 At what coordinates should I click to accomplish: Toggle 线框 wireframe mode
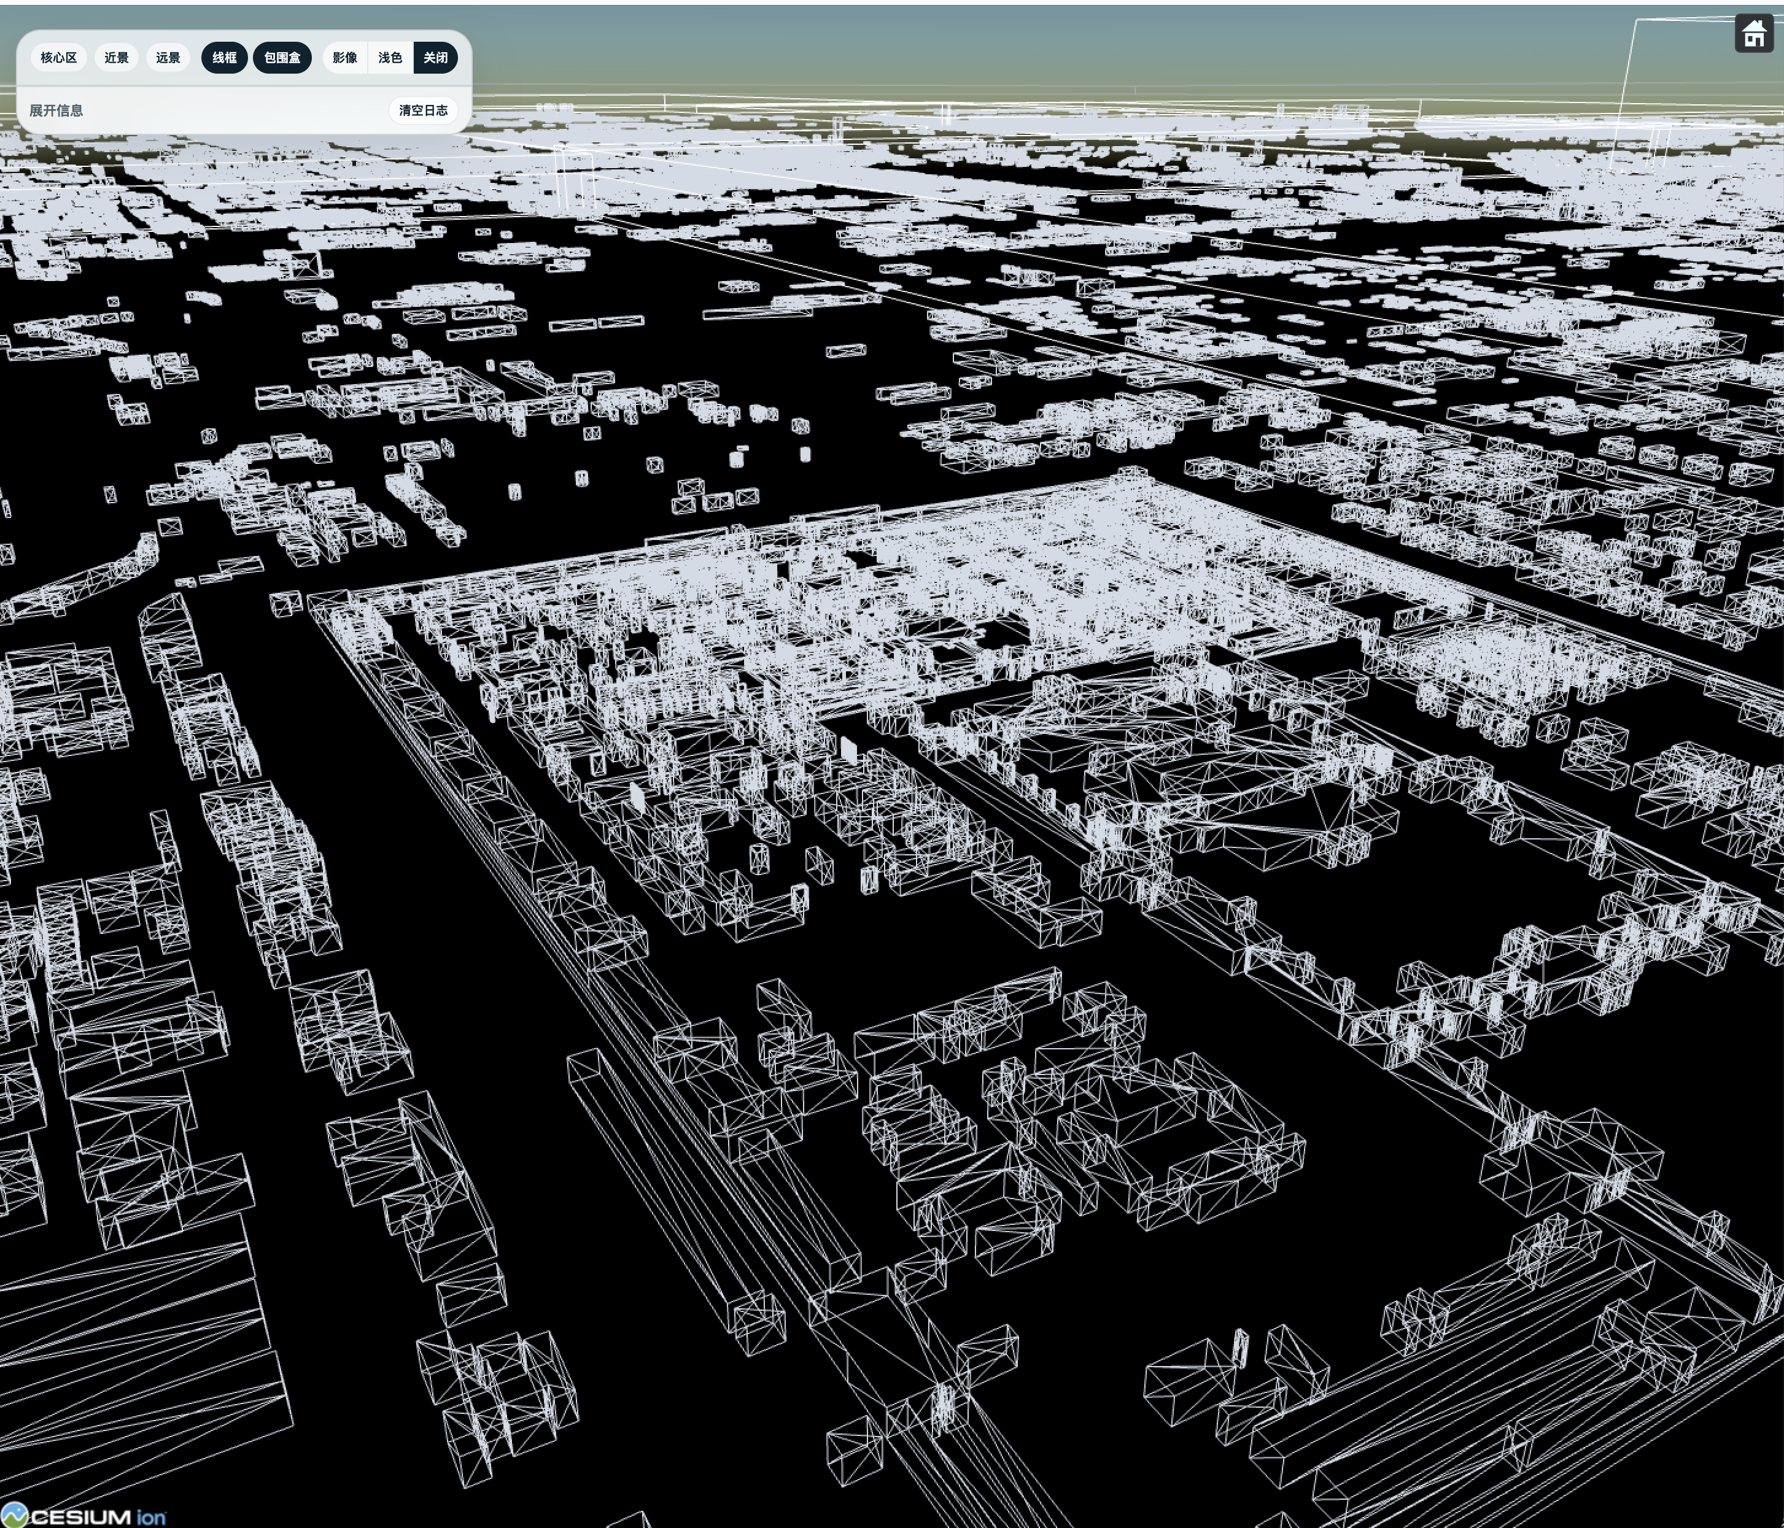pyautogui.click(x=225, y=58)
